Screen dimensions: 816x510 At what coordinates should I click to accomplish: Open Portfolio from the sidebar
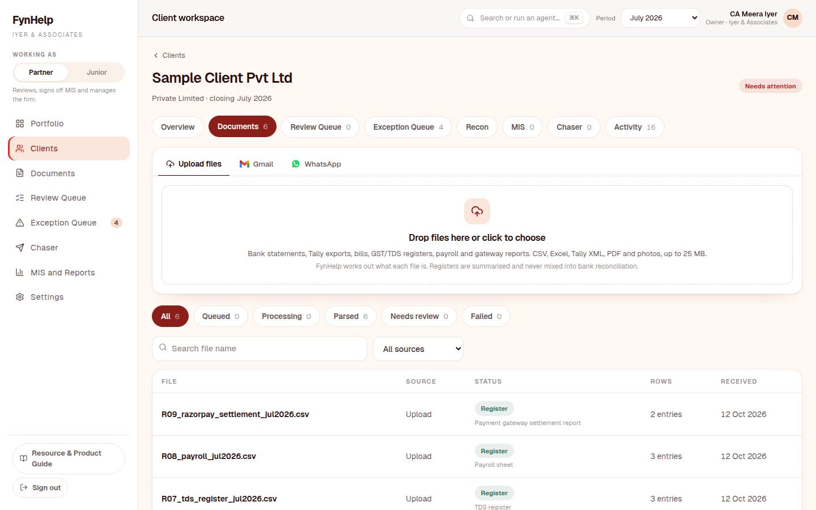[69, 124]
